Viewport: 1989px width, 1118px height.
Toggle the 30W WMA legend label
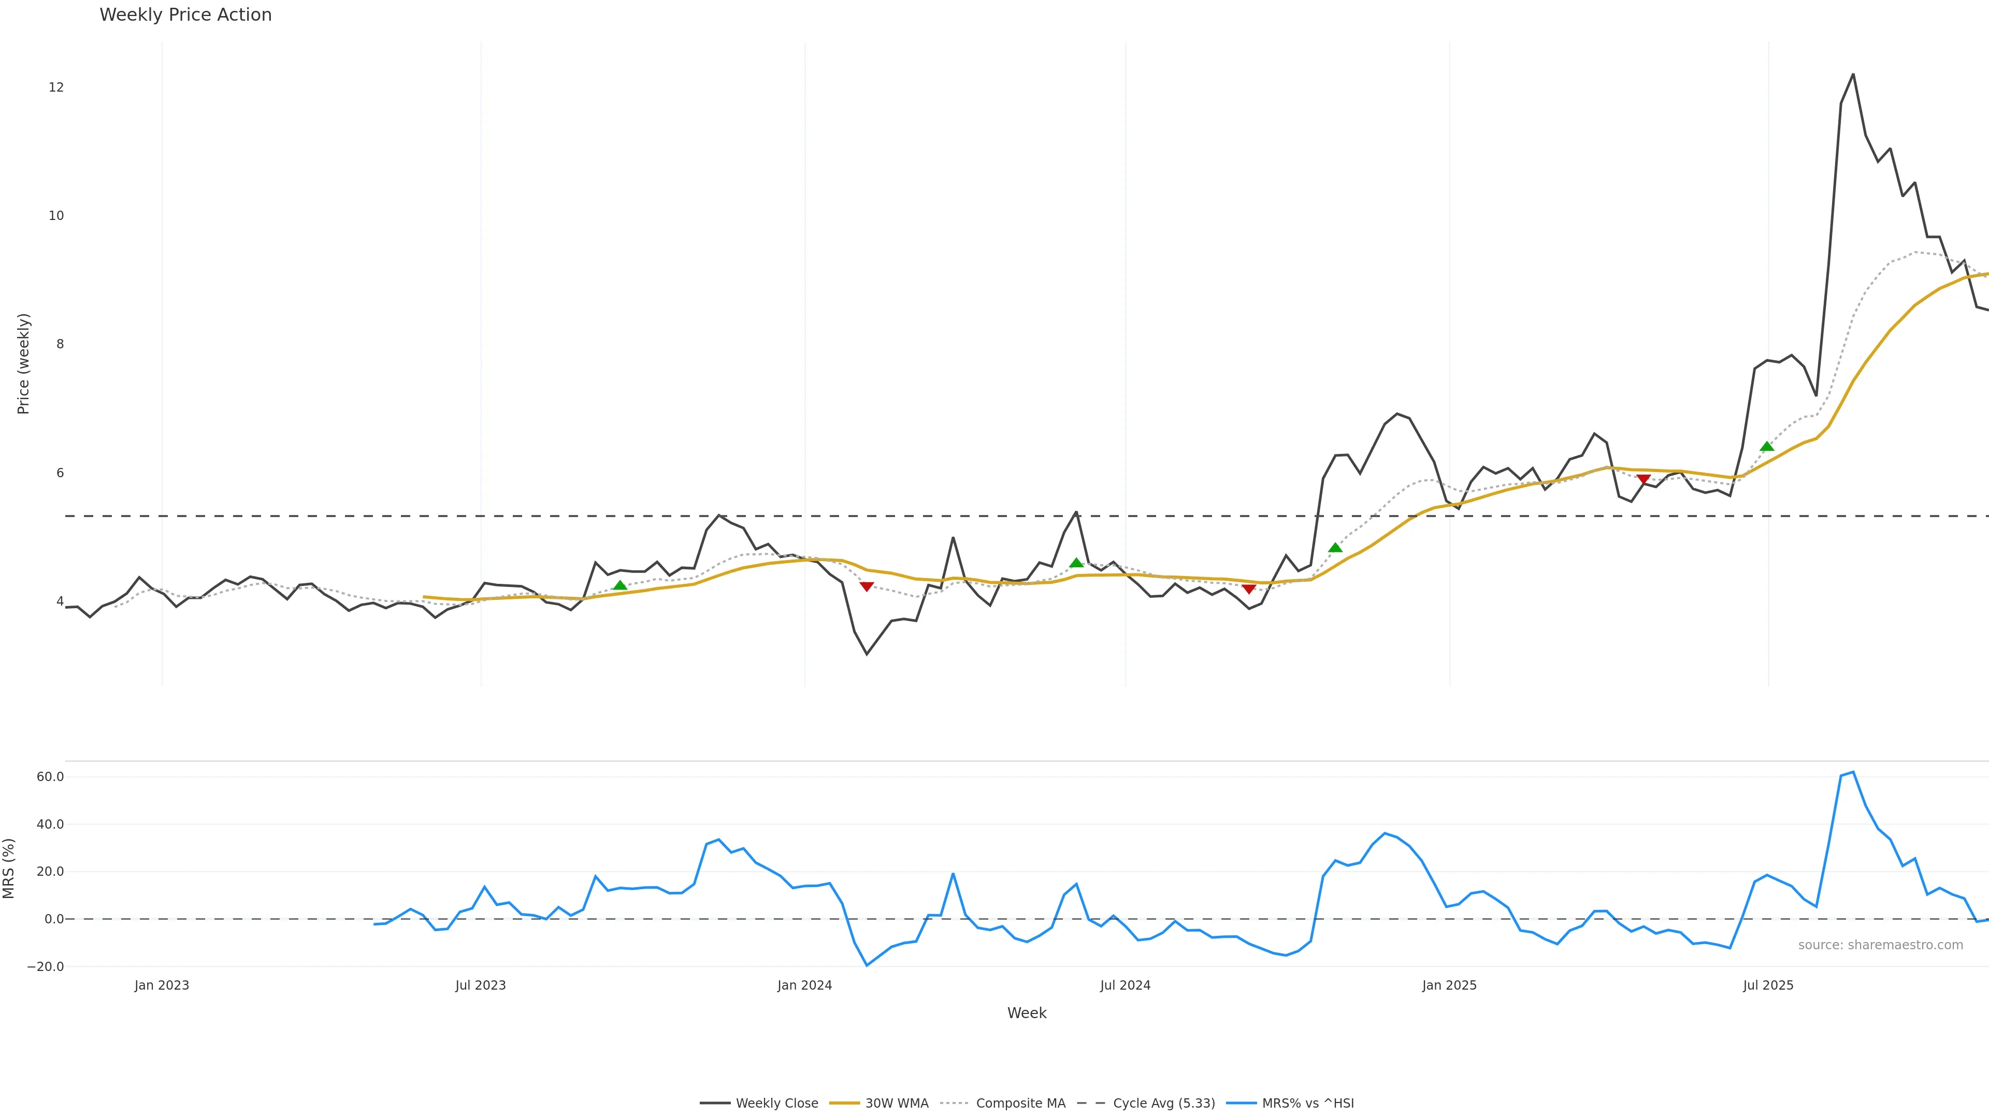click(x=897, y=1104)
